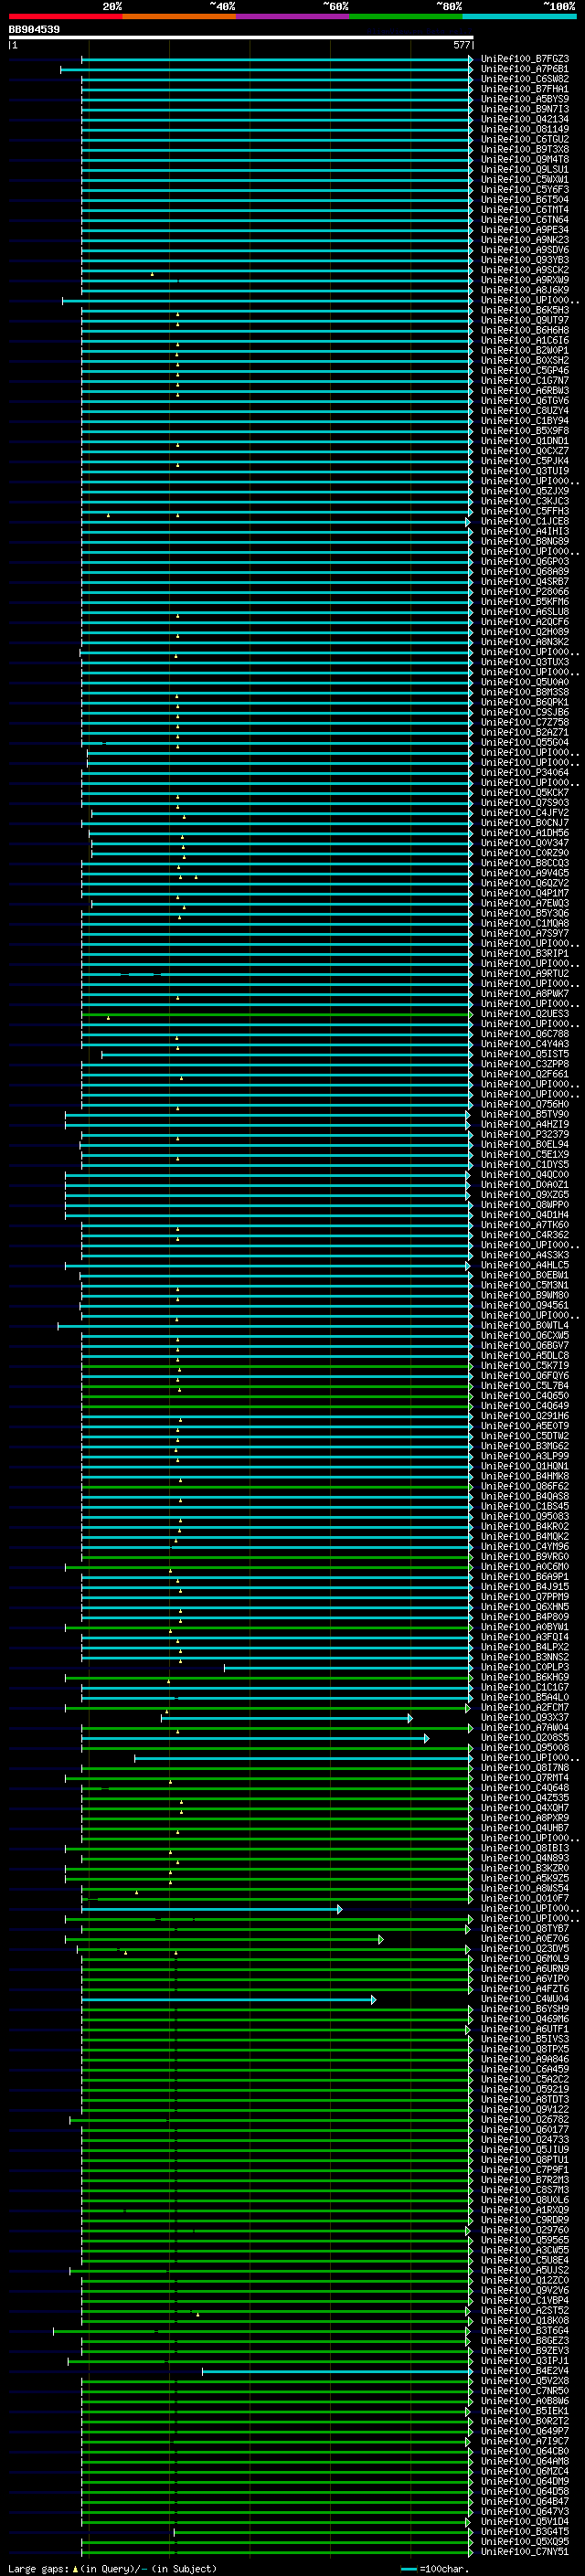
Task: Click the query end position 577
Action: (461, 45)
